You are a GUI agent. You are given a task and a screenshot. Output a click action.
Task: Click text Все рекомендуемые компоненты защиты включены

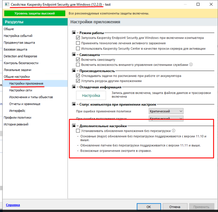click(x=109, y=13)
